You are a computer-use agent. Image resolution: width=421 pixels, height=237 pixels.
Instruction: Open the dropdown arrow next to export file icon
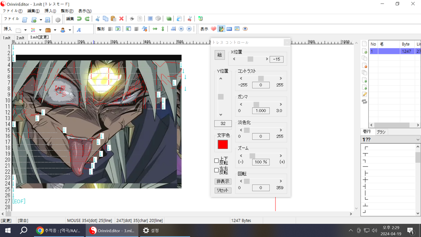click(41, 20)
